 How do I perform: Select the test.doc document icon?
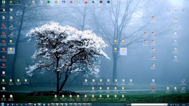click(x=4, y=74)
